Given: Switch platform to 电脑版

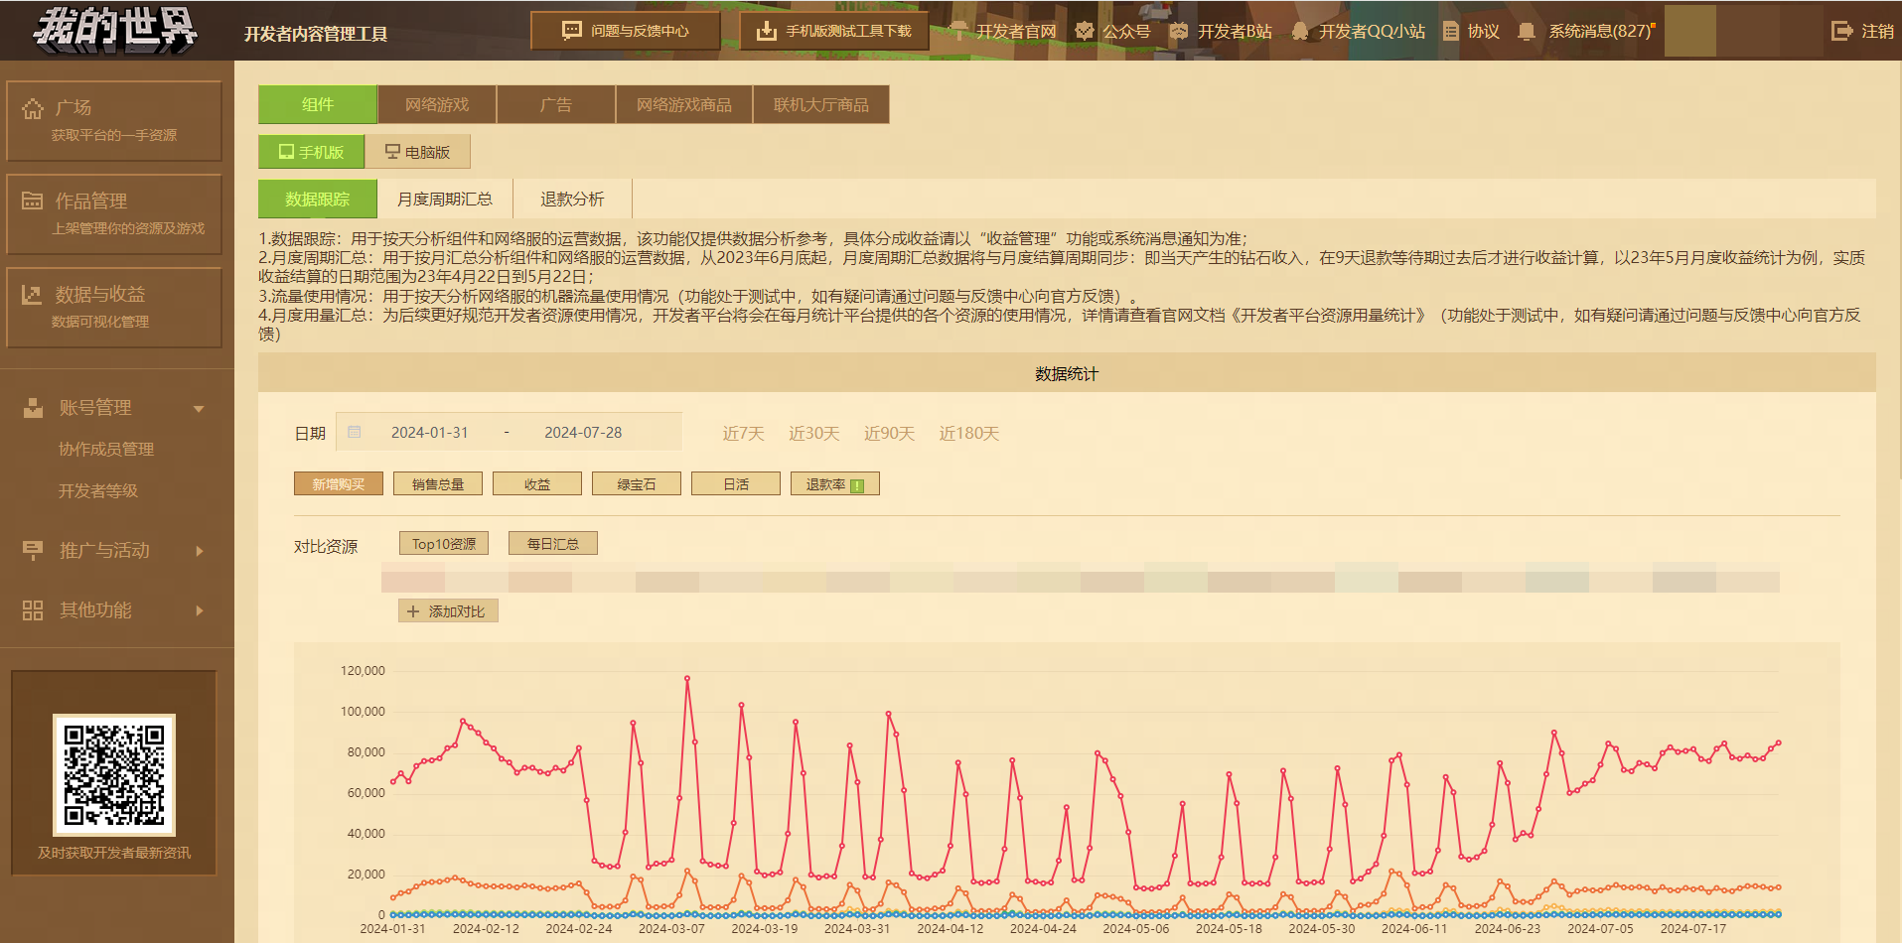Looking at the screenshot, I should [x=418, y=152].
